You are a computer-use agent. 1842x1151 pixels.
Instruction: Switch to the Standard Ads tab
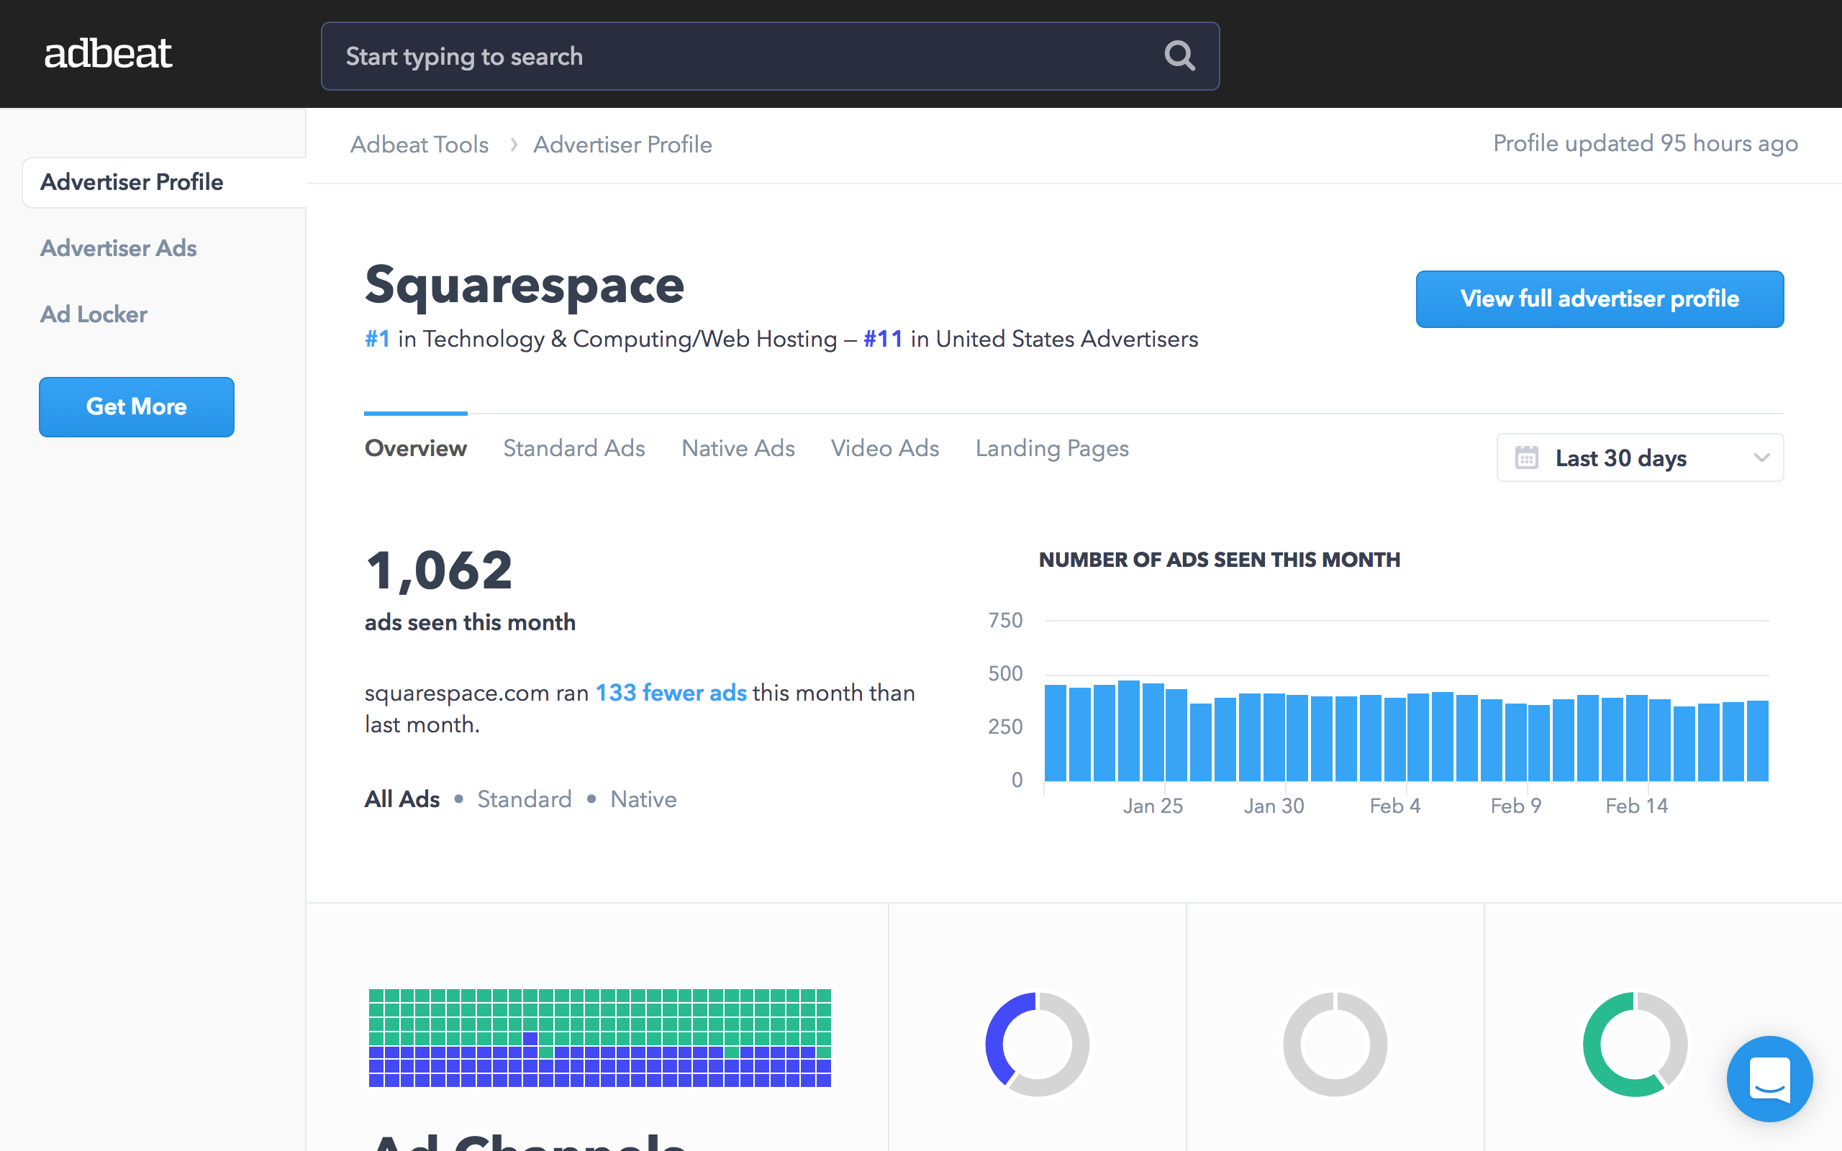tap(574, 448)
